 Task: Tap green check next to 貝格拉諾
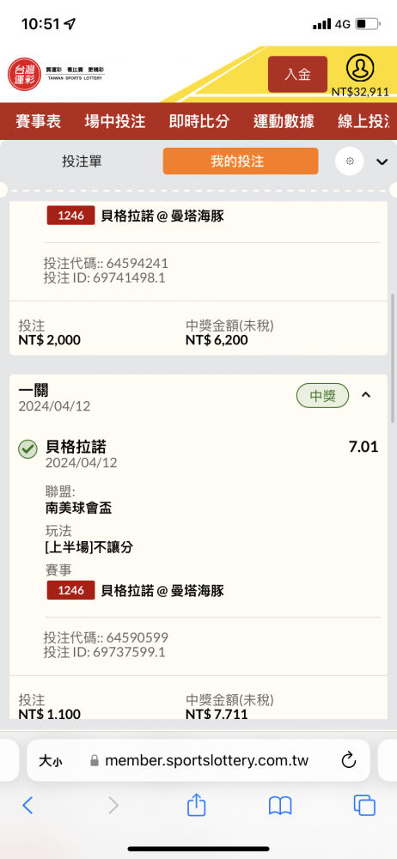pyautogui.click(x=27, y=448)
